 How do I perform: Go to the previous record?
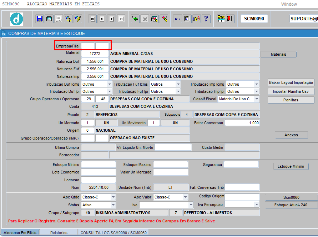coord(102,19)
